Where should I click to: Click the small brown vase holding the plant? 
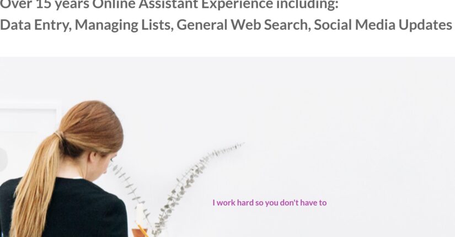pyautogui.click(x=140, y=233)
